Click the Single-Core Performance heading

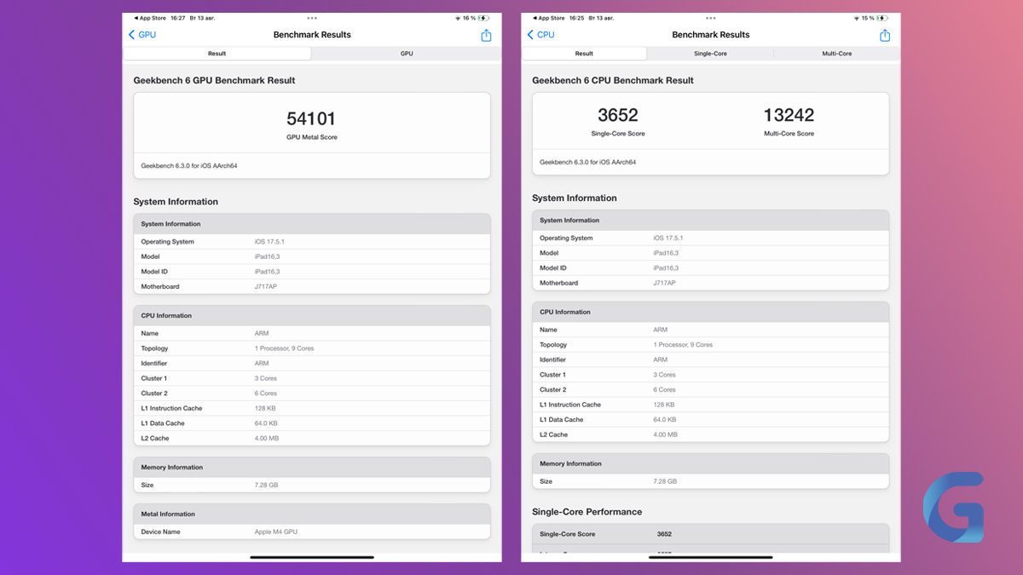click(x=587, y=512)
